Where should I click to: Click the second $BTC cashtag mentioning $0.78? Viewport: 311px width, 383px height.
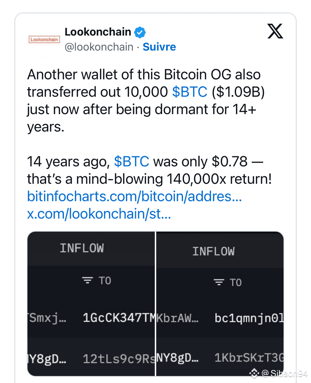pos(131,162)
